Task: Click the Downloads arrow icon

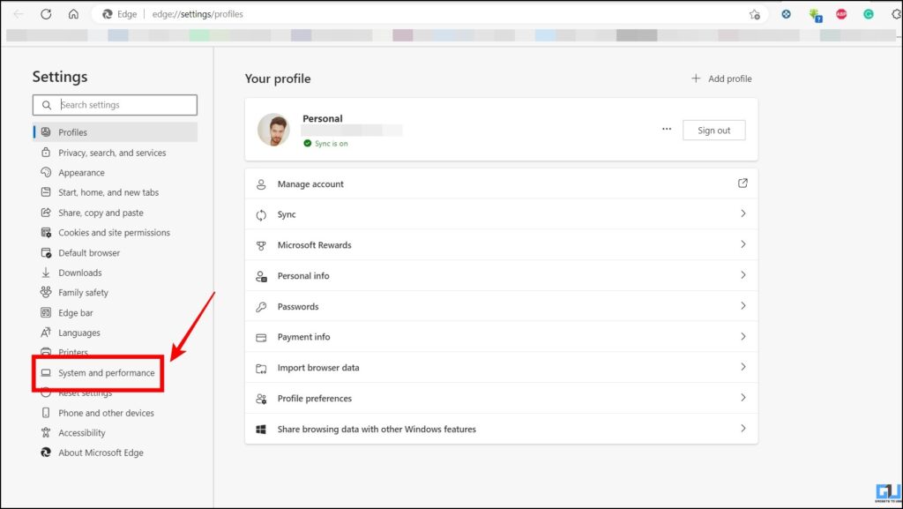Action: point(46,273)
